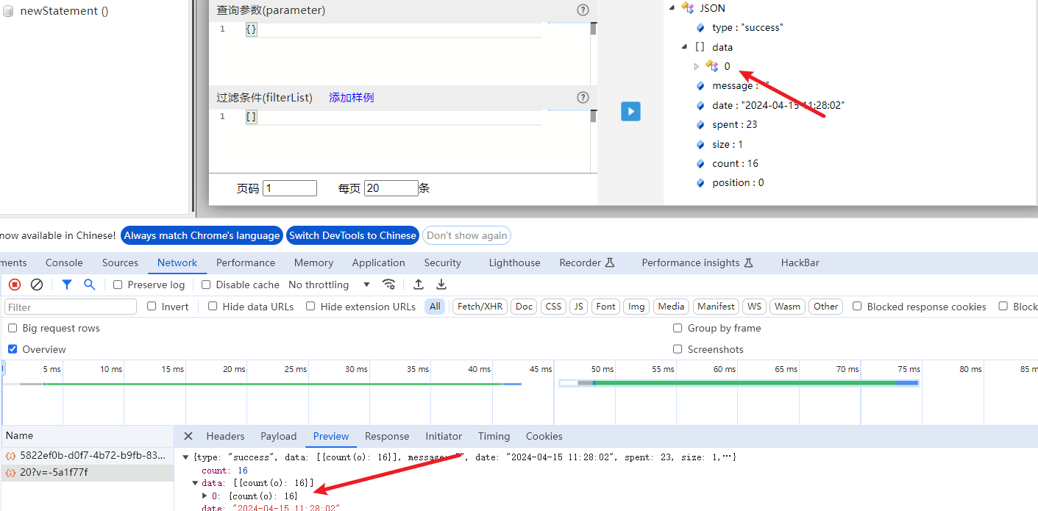Click icon of data item 0

712,66
